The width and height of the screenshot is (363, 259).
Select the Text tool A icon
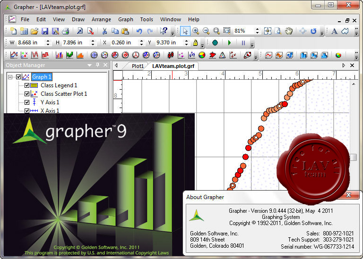click(334, 31)
